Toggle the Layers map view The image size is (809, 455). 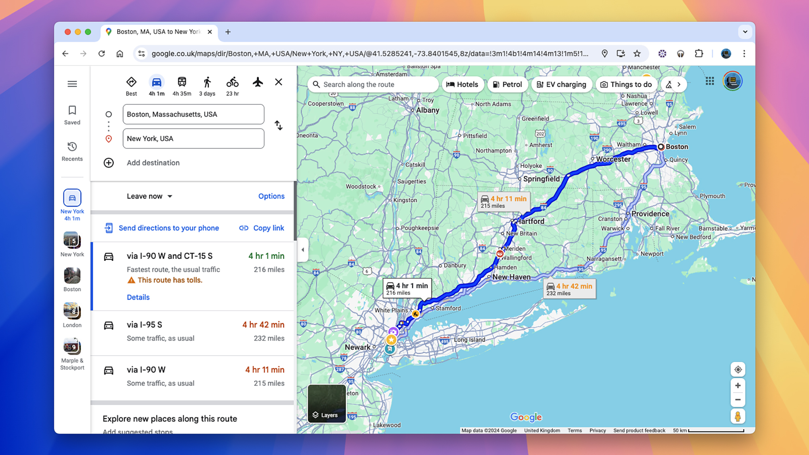click(x=327, y=403)
